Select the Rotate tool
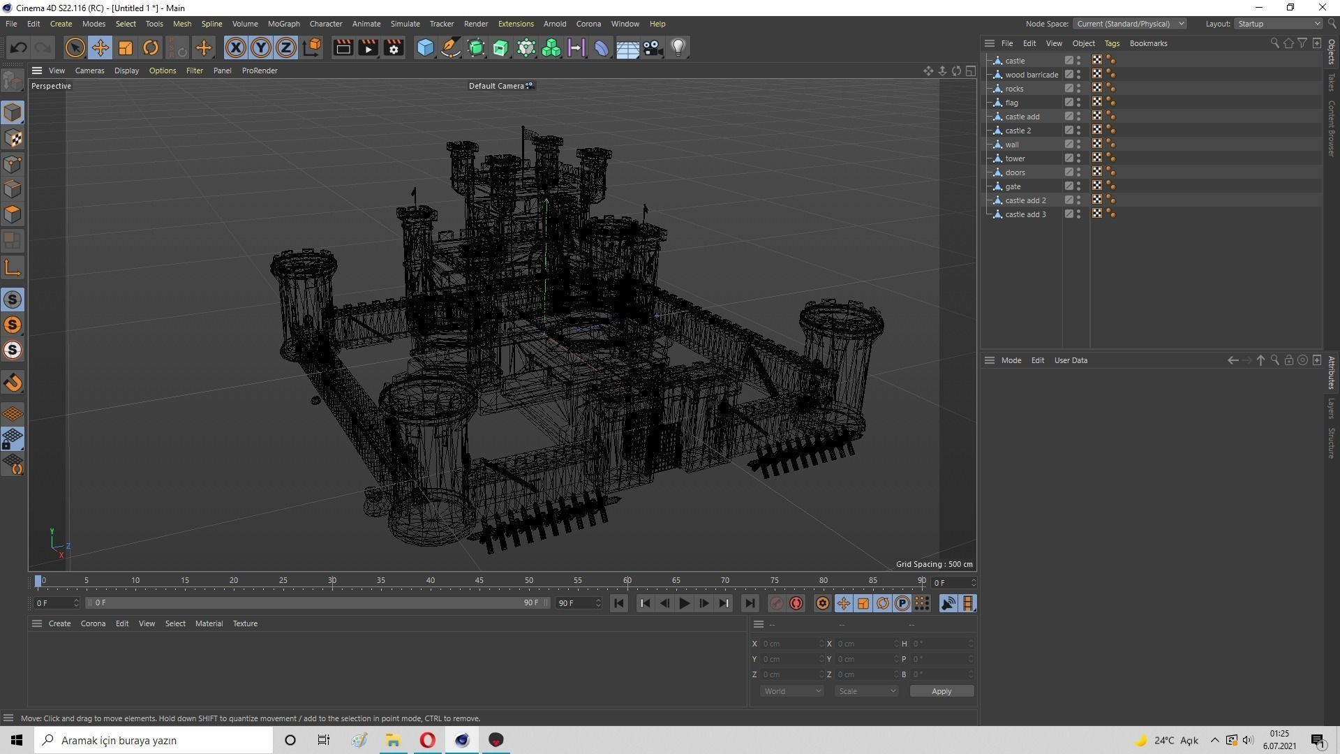The image size is (1340, 754). (x=151, y=47)
